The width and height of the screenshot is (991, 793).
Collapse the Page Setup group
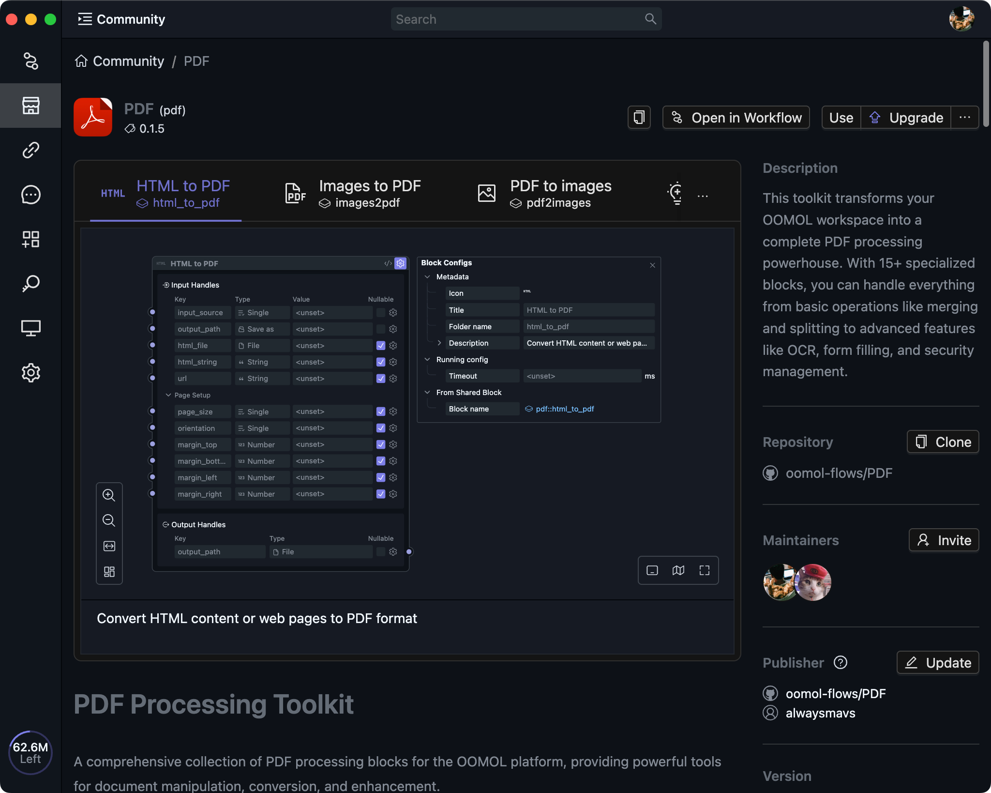(x=168, y=395)
